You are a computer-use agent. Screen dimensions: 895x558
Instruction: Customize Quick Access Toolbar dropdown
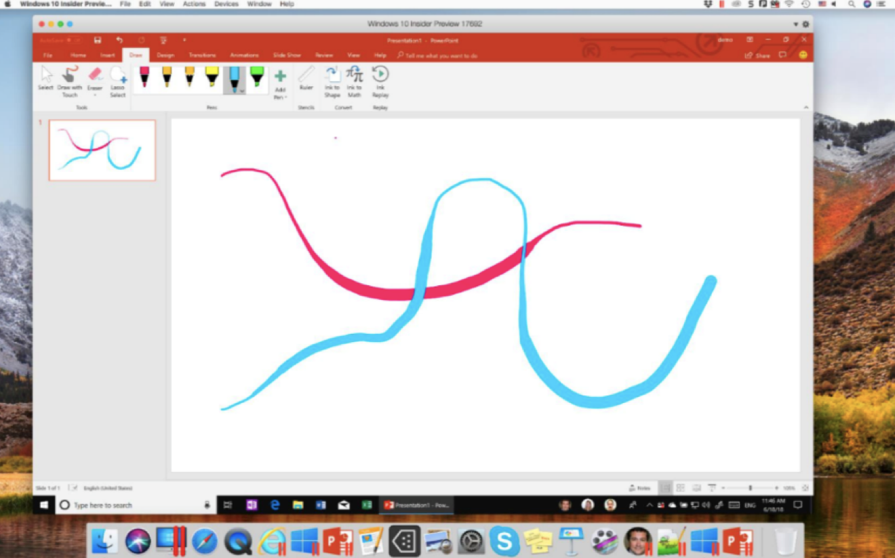184,41
